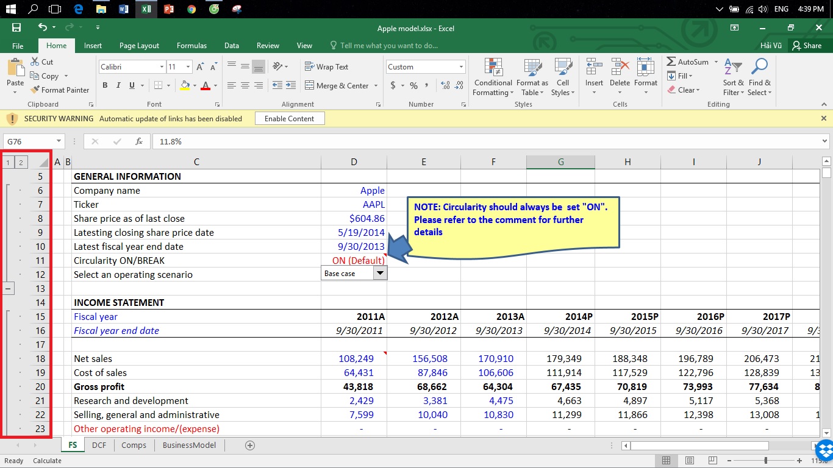Click the Decrease Indent icon
Image resolution: width=833 pixels, height=468 pixels.
tap(277, 85)
